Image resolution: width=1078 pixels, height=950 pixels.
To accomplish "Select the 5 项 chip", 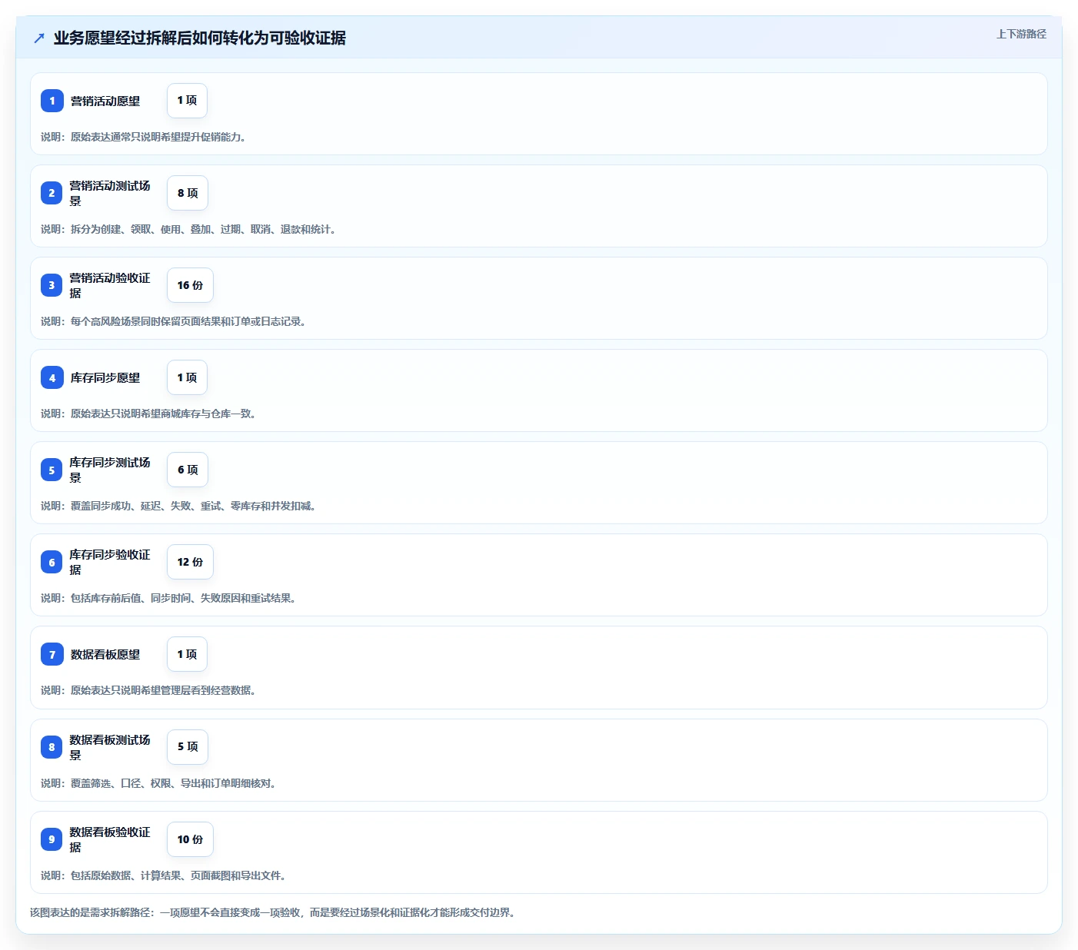I will tap(188, 746).
